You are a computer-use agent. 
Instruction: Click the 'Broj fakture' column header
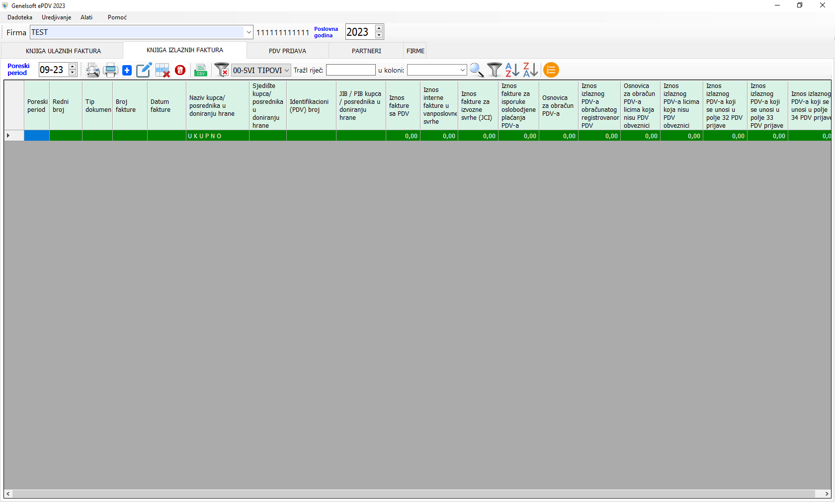click(130, 105)
